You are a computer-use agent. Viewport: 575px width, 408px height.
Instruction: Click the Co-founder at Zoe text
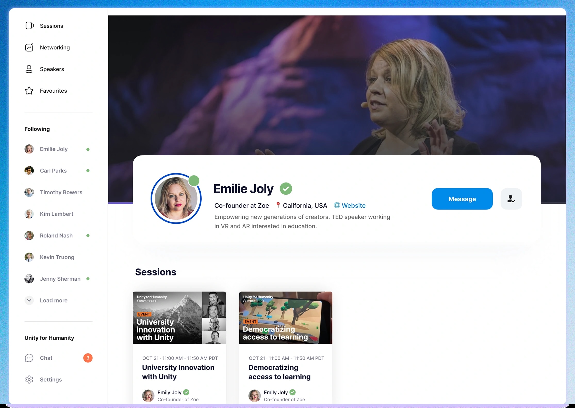tap(242, 205)
